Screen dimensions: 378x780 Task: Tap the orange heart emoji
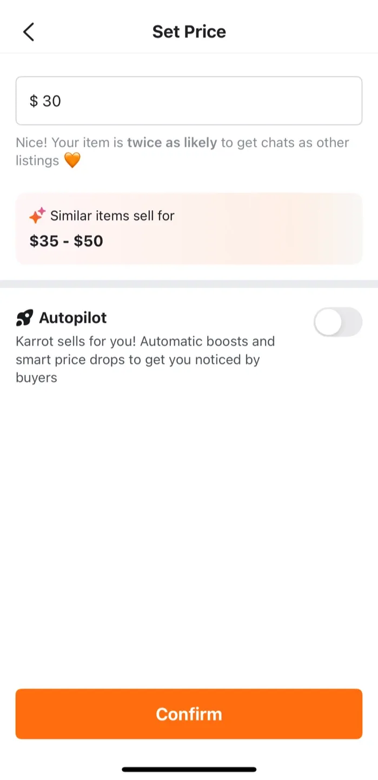(72, 161)
